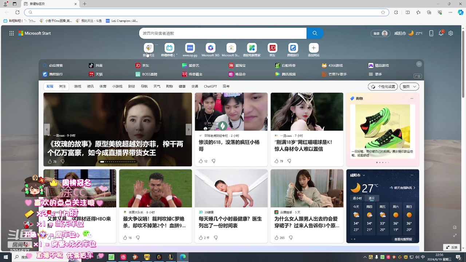Screen dimensions: 466x262
Task: Like the 疯狂小杨哥 article thumbs up
Action: click(x=201, y=161)
